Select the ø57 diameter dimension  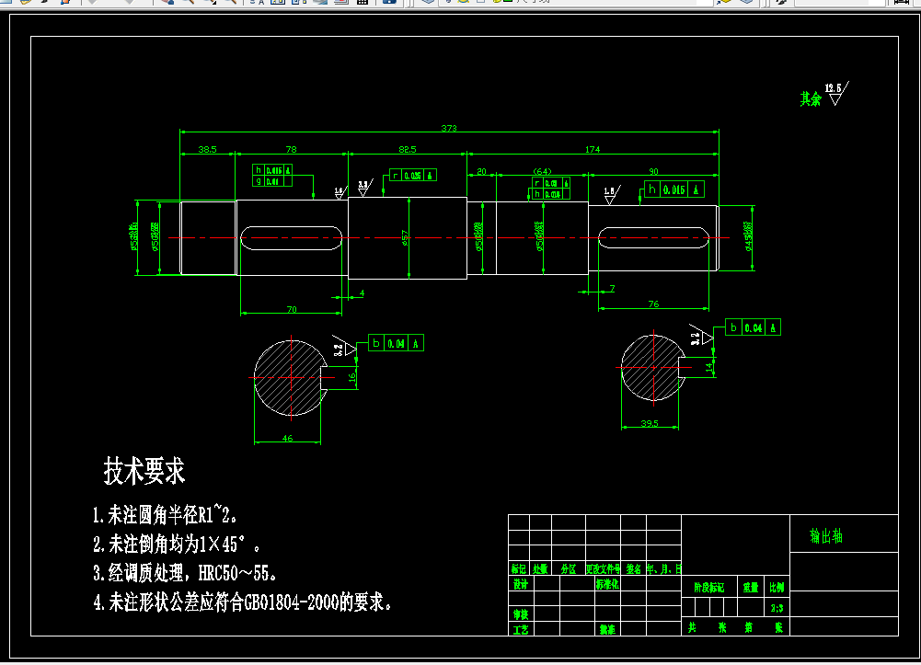pyautogui.click(x=405, y=237)
